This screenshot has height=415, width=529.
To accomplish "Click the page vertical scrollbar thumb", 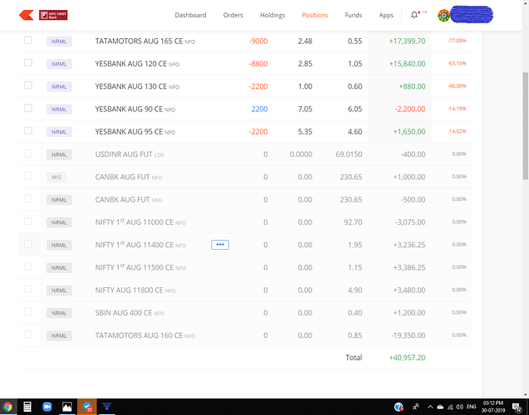I will point(526,126).
